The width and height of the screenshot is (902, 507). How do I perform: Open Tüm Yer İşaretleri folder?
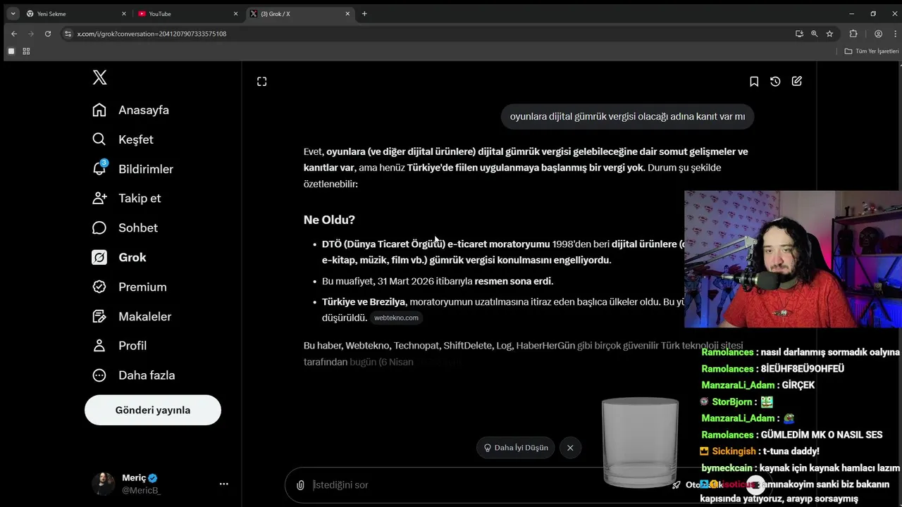[872, 51]
